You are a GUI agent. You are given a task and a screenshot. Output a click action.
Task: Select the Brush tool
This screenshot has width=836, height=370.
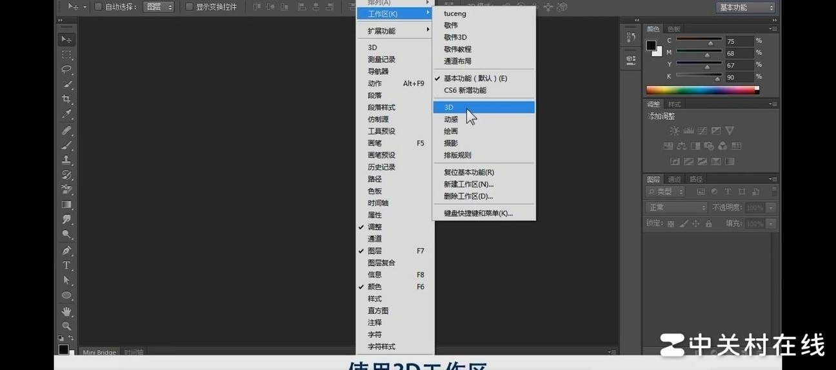click(66, 146)
